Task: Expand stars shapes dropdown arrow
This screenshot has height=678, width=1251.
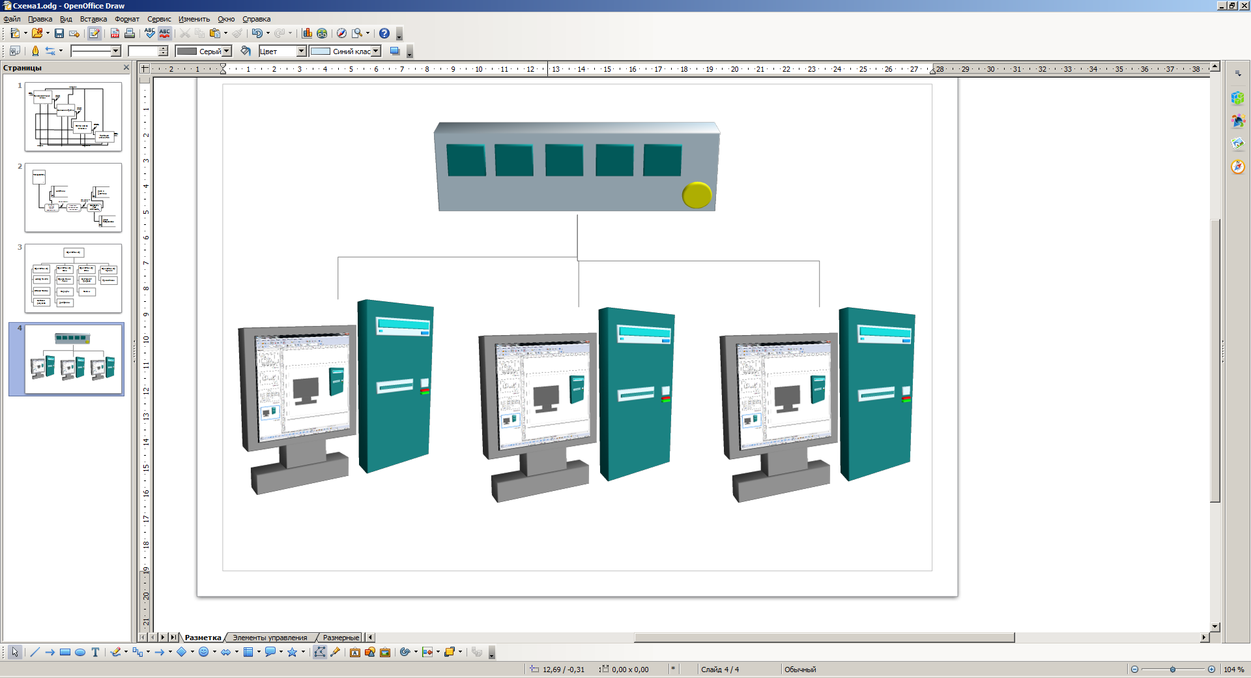Action: (303, 652)
